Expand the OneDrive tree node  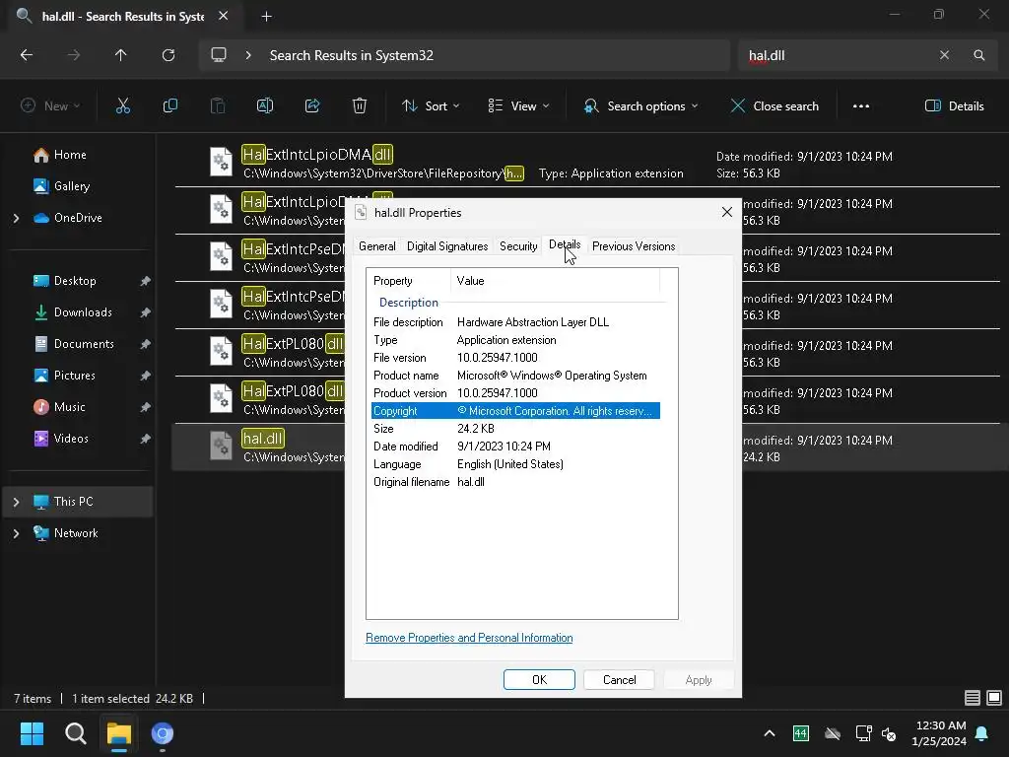(x=16, y=218)
